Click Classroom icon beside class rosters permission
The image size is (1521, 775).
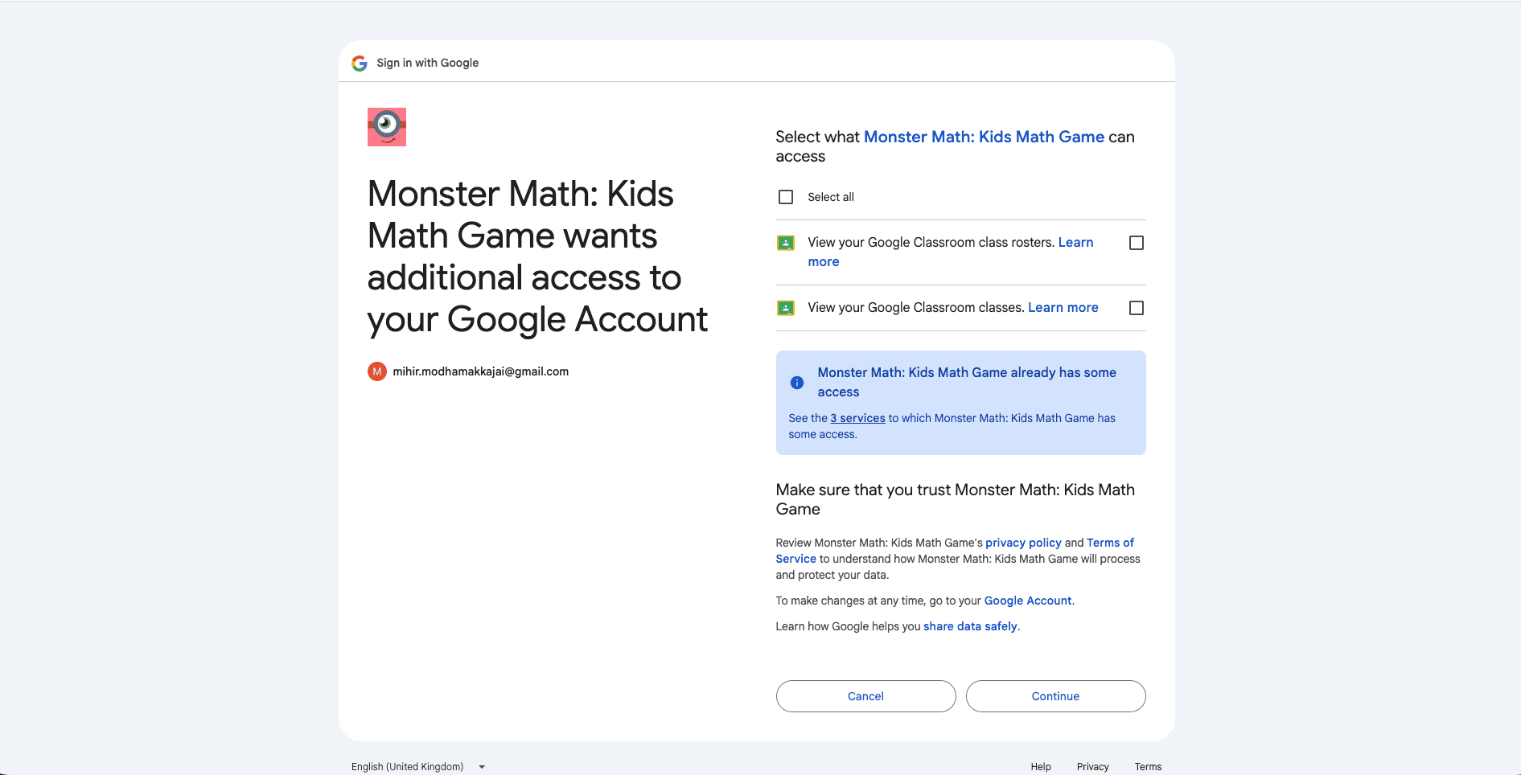click(x=786, y=243)
